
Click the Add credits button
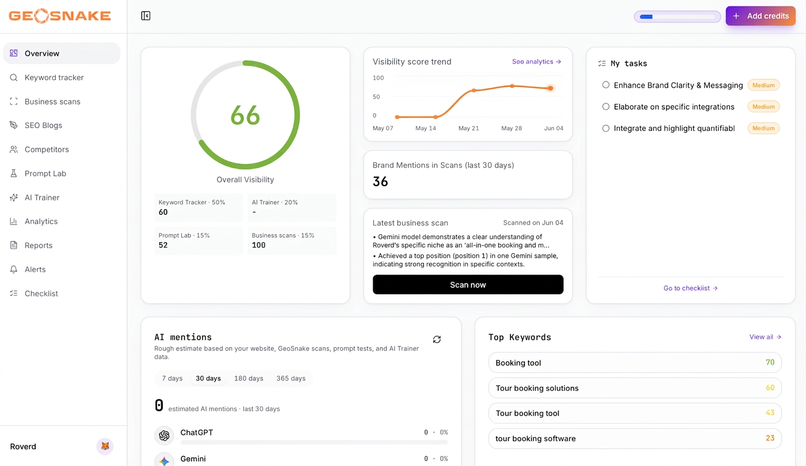pyautogui.click(x=761, y=16)
